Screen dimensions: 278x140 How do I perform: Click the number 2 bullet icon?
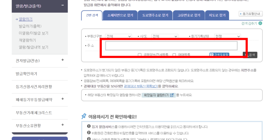click(x=89, y=132)
